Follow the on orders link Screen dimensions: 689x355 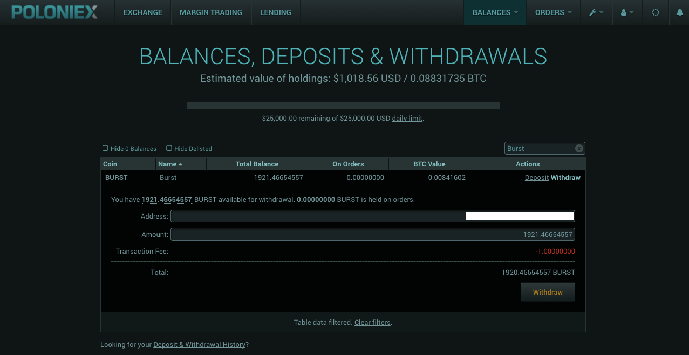click(x=398, y=199)
